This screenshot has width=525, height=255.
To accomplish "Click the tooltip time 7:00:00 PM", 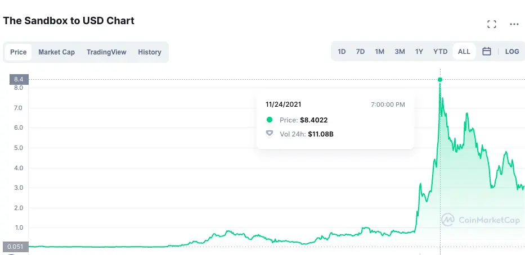I will 388,104.
